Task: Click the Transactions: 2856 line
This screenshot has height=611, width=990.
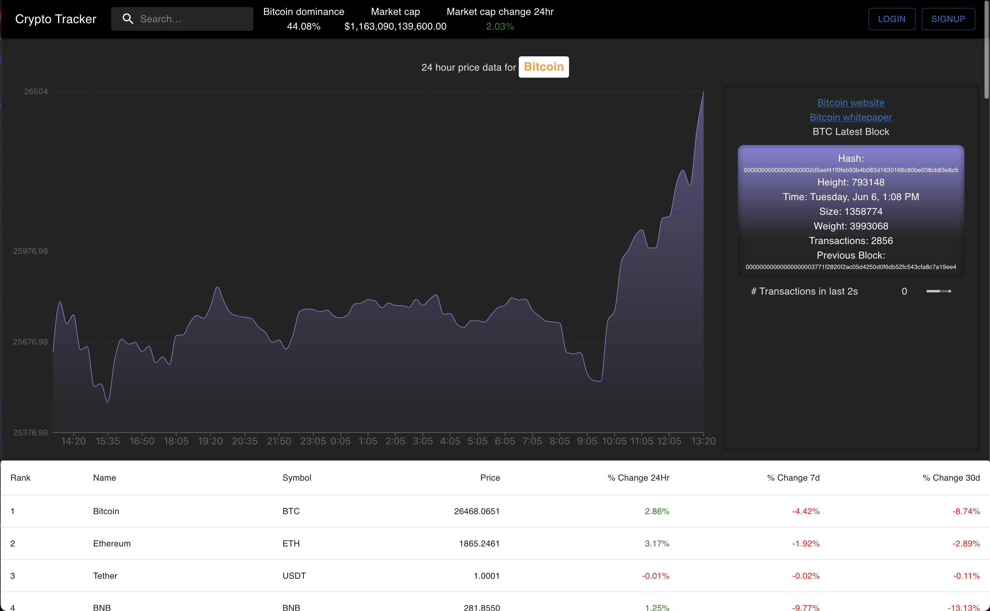Action: coord(850,241)
